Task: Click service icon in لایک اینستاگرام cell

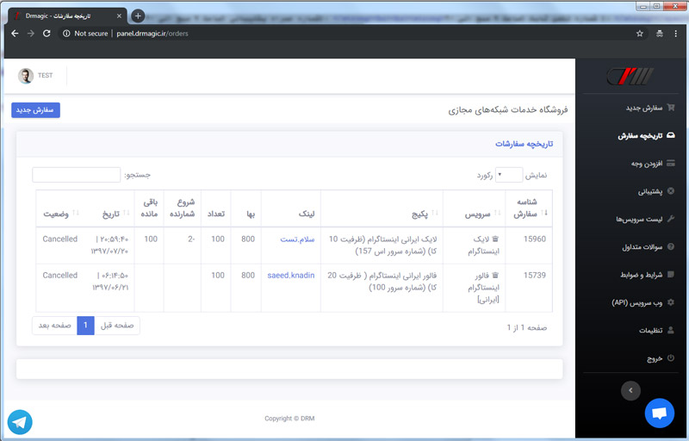Action: click(x=495, y=239)
